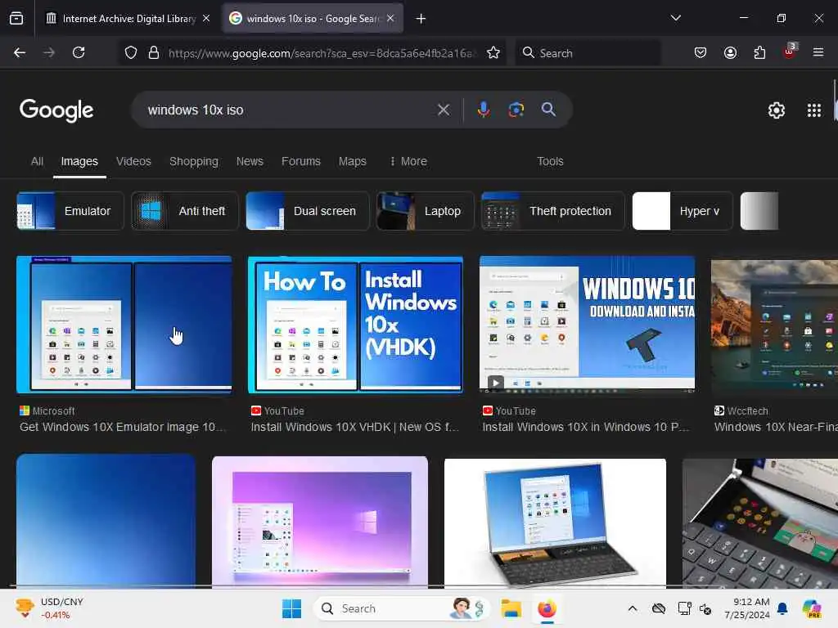Switch to All search results

(37, 161)
